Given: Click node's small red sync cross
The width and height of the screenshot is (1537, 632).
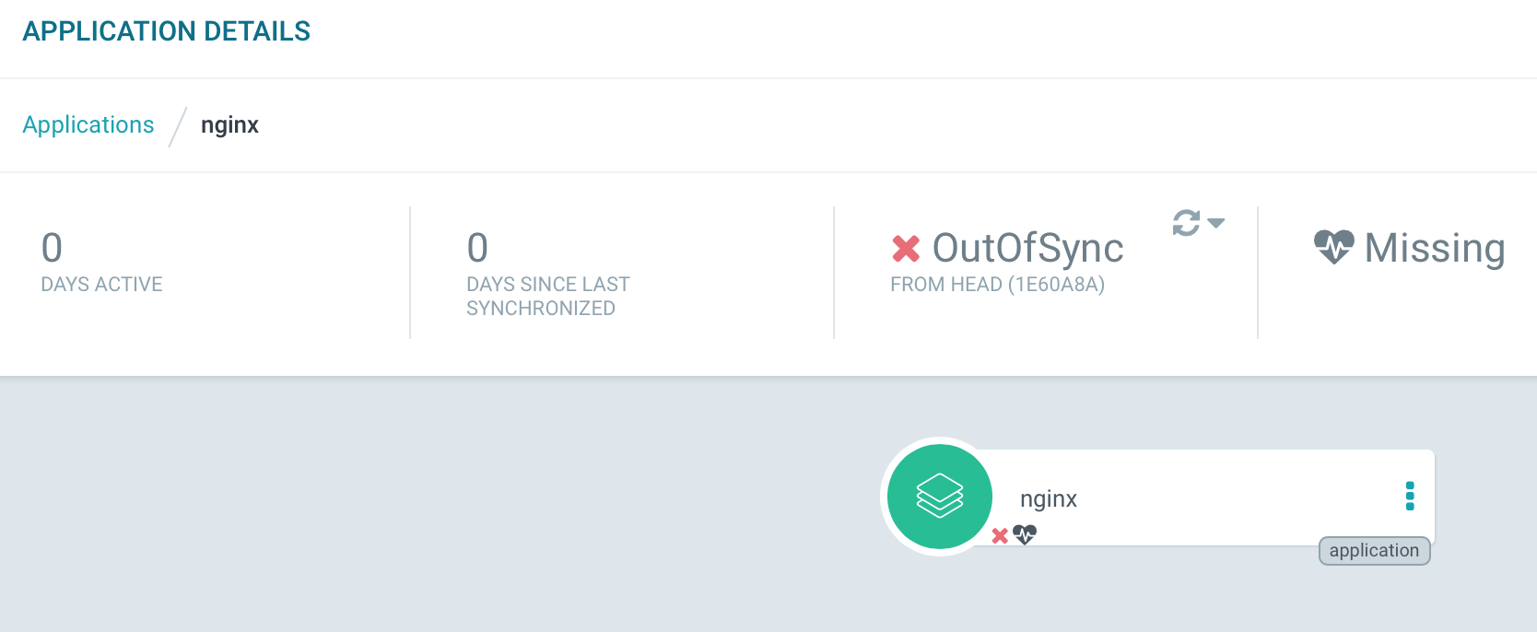Looking at the screenshot, I should [1000, 535].
